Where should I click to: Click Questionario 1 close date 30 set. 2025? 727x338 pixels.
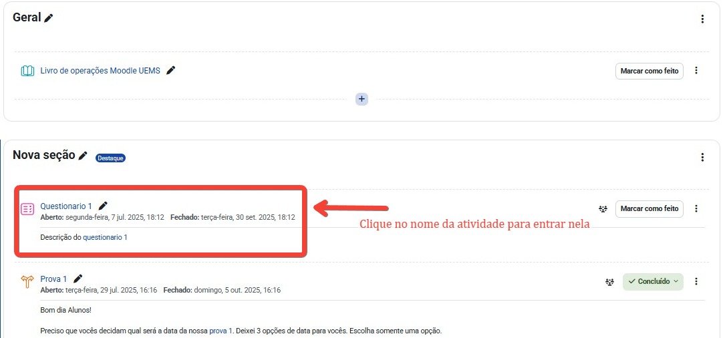tap(248, 217)
